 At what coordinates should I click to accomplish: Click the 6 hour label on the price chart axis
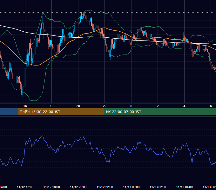coord(211,106)
